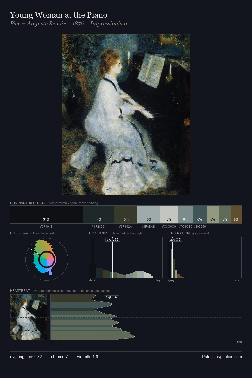Click the 'HUE' section heading
The width and height of the screenshot is (252, 378).
(13, 233)
